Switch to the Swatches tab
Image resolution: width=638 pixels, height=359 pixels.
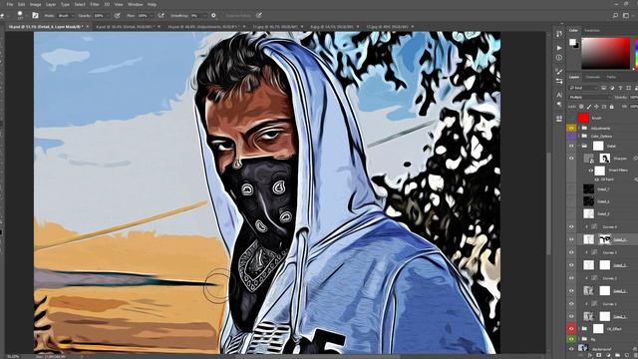pyautogui.click(x=592, y=31)
